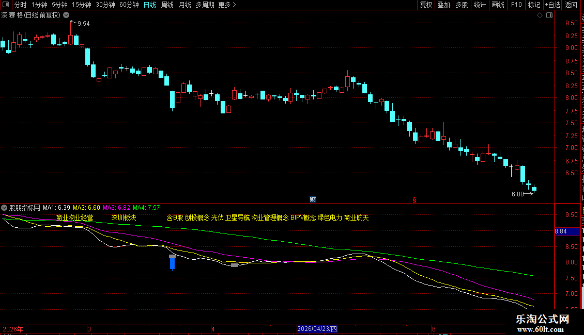The height and width of the screenshot is (335, 584).
Task: Click the 标记 mark button
Action: tap(534, 5)
